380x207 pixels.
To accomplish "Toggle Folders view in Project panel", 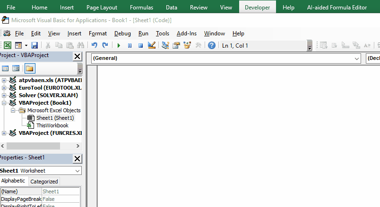I will [30, 68].
